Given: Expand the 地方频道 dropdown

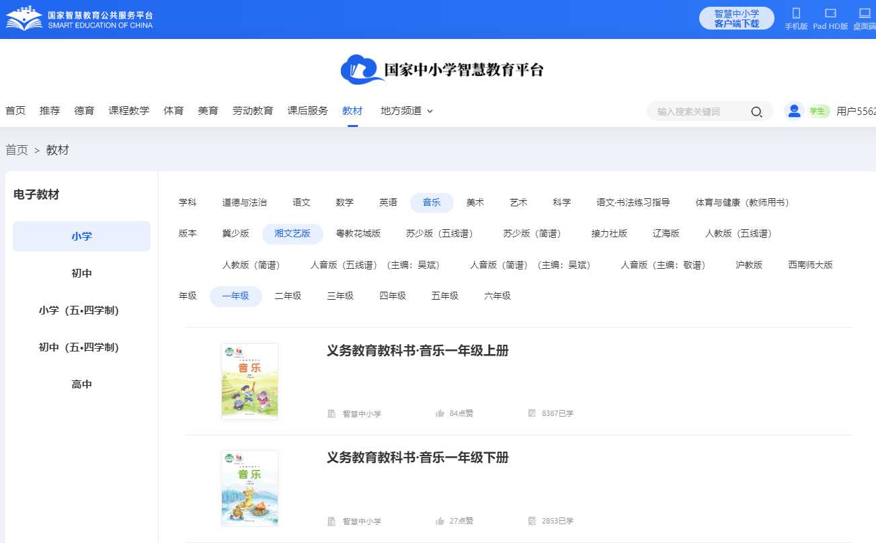Looking at the screenshot, I should tap(407, 111).
